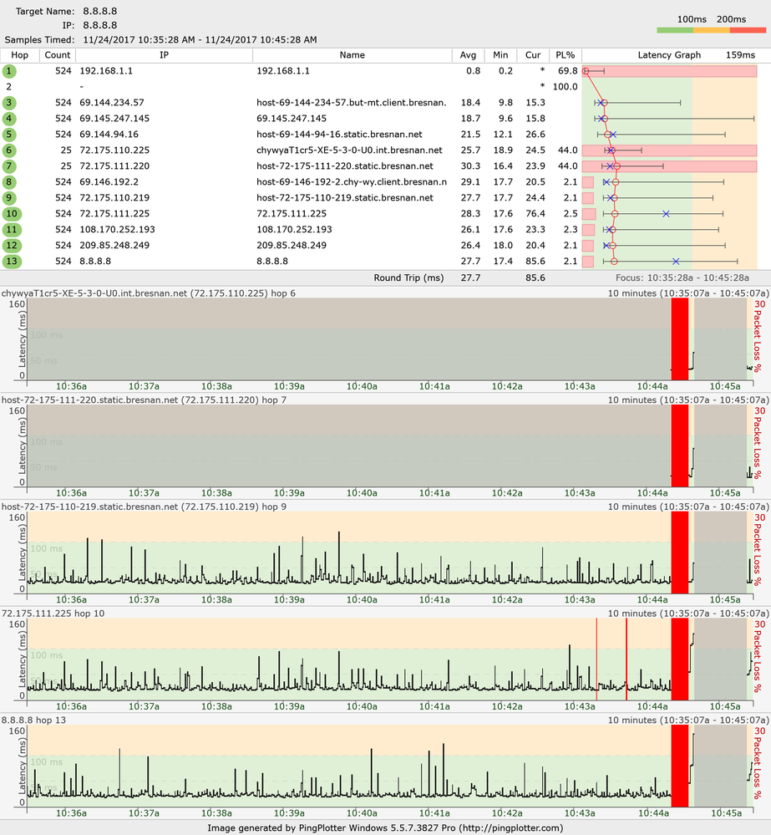Image resolution: width=771 pixels, height=835 pixels.
Task: Click the 8.8.8.8 hop 13 graph title
Action: pyautogui.click(x=34, y=720)
